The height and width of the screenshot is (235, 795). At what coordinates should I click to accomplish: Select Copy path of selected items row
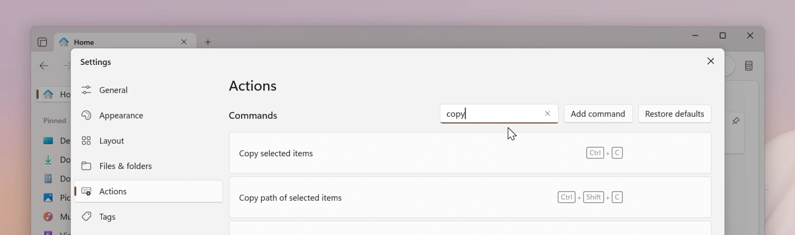click(371, 198)
